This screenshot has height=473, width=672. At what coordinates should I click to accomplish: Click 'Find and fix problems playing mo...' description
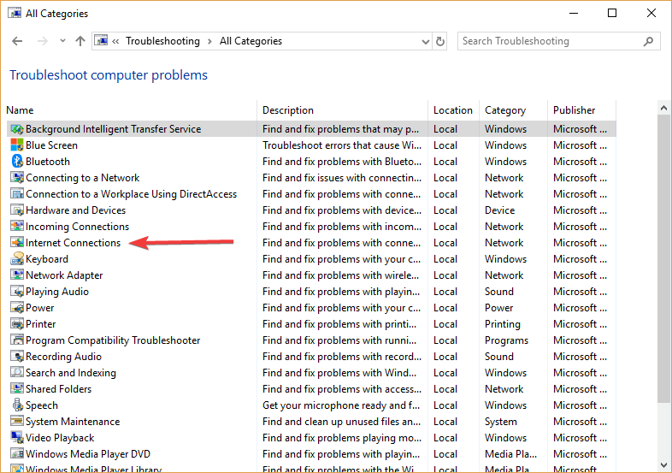point(342,438)
